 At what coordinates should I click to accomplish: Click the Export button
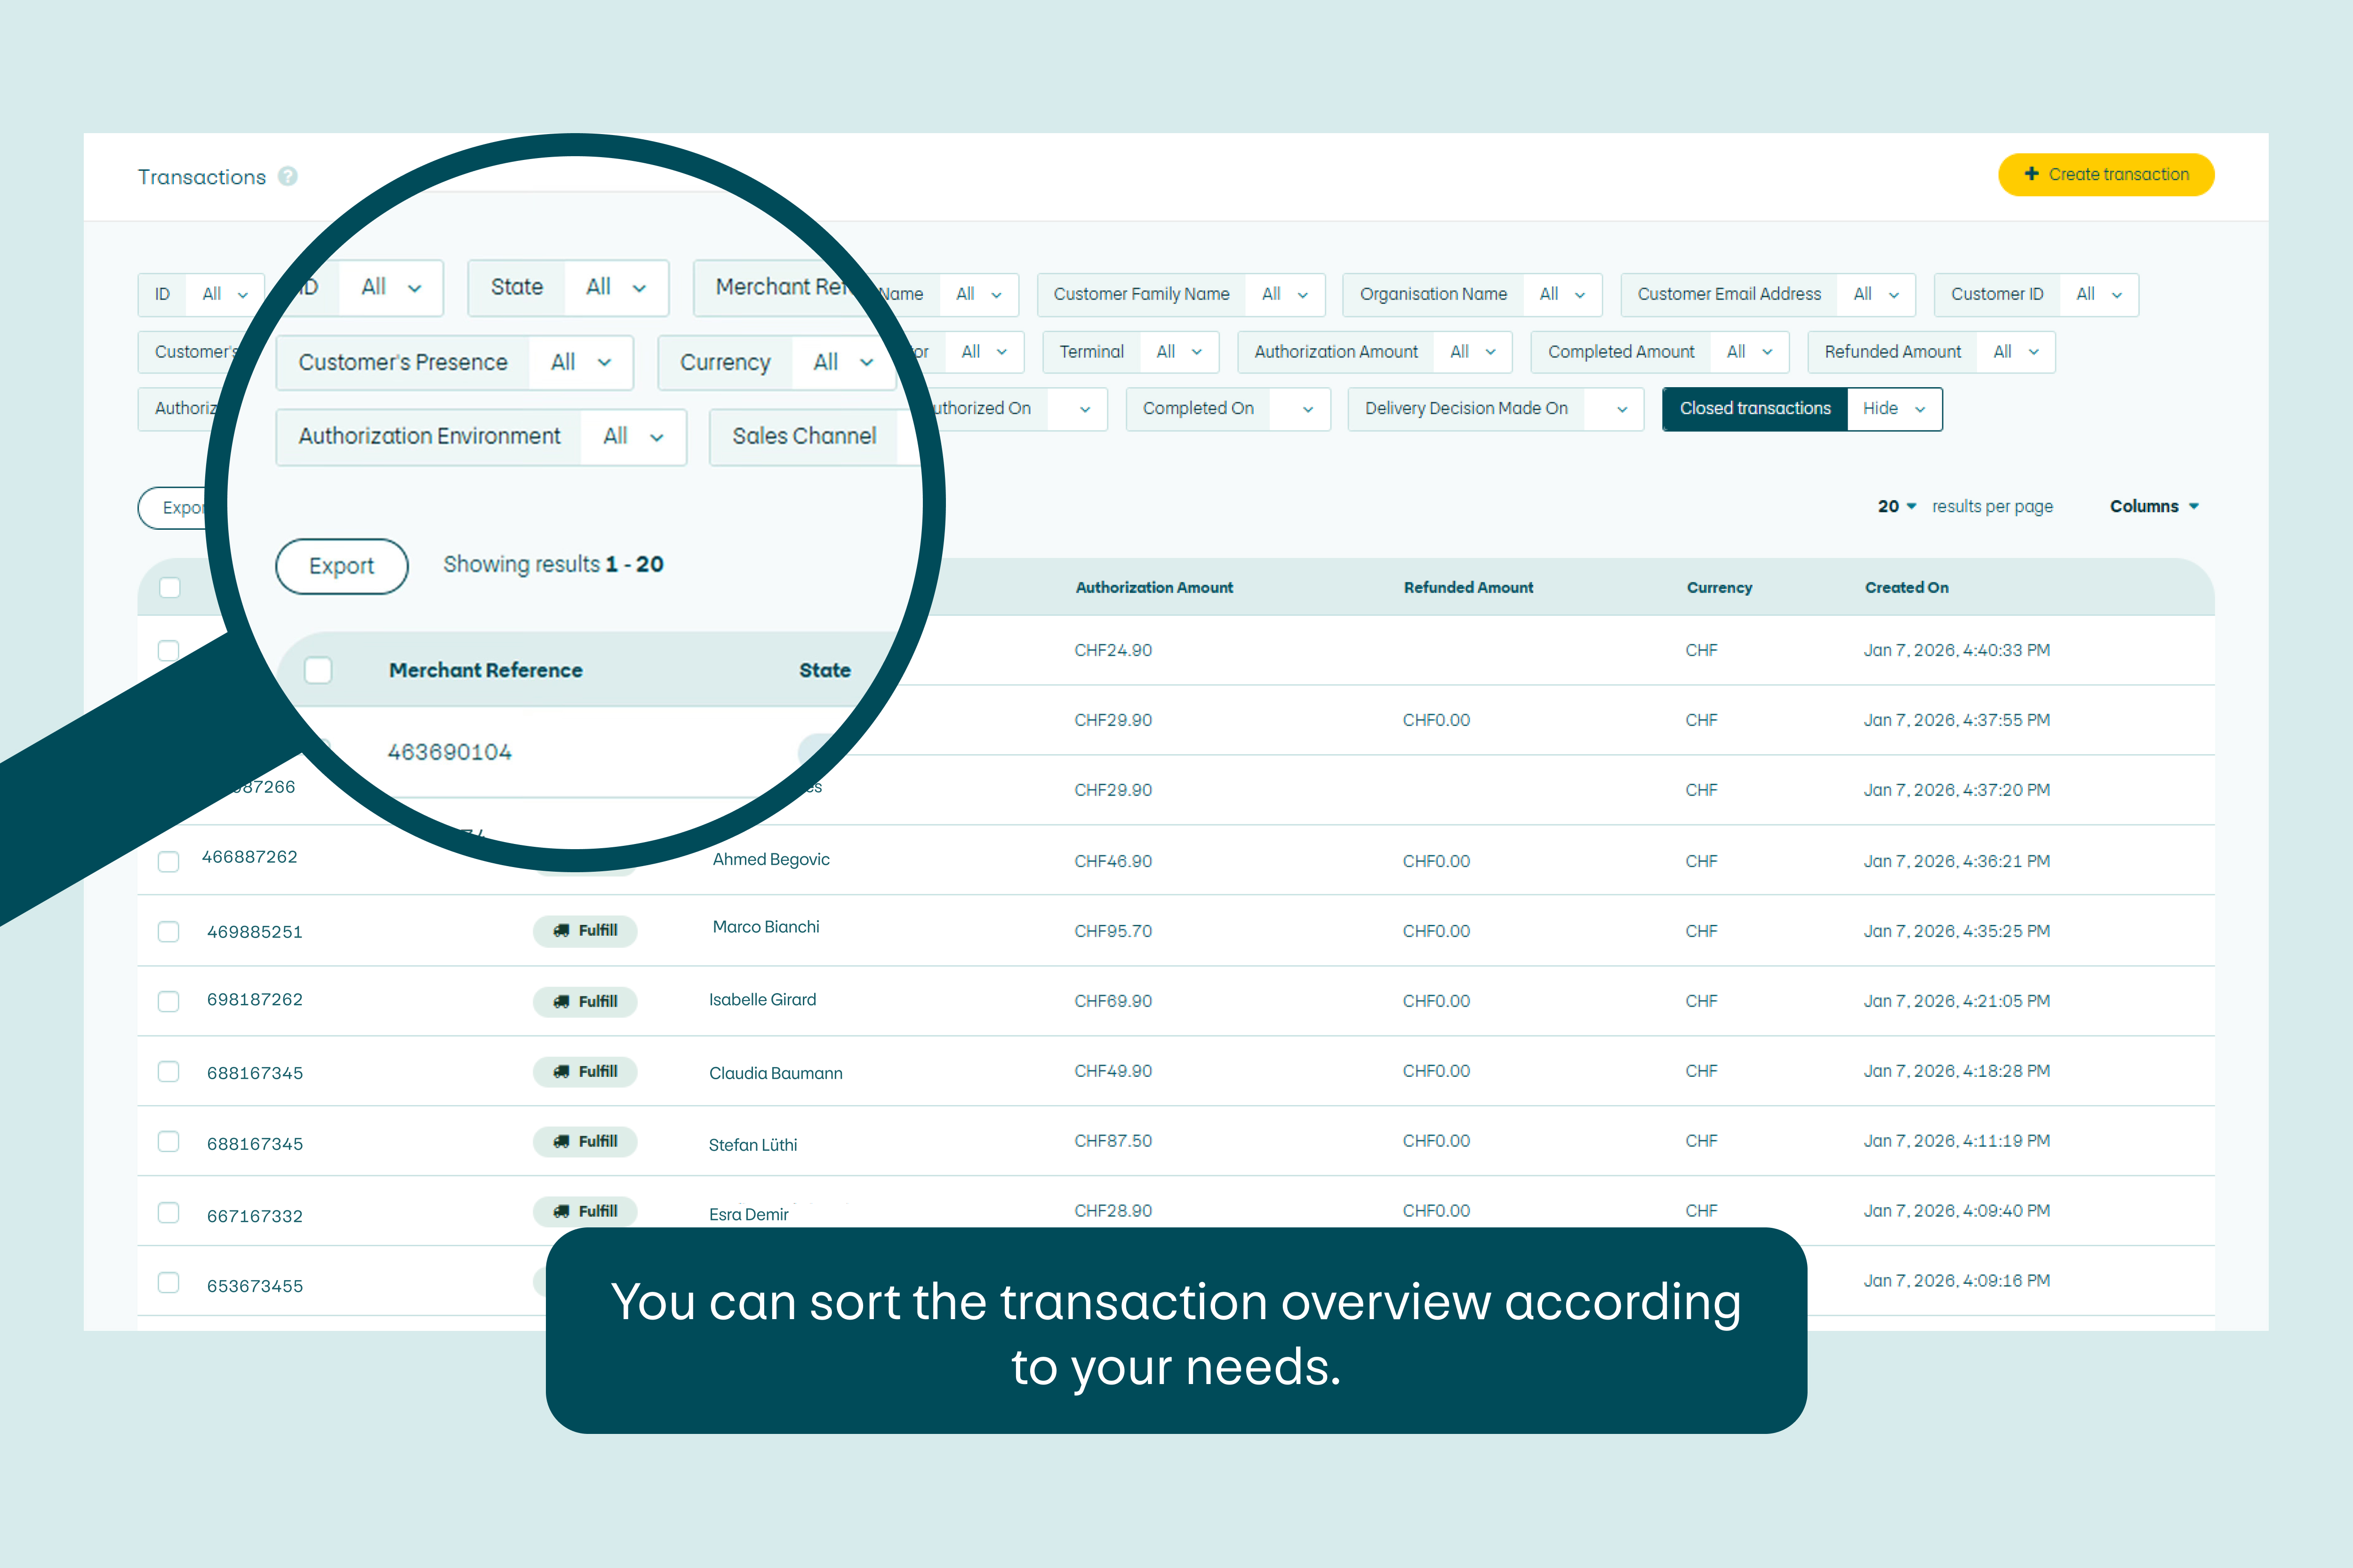tap(341, 566)
